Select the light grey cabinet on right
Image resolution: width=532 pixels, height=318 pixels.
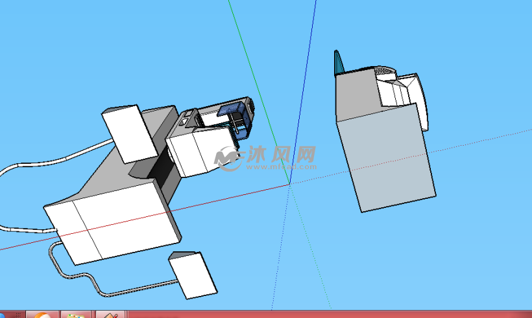[x=386, y=157]
